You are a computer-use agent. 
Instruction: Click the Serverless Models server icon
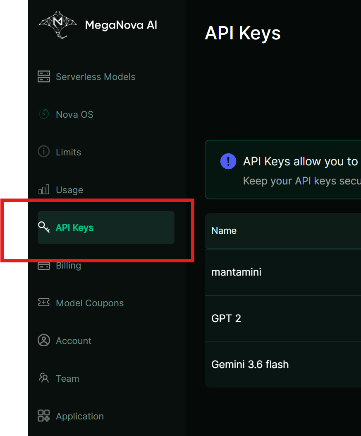click(x=44, y=77)
